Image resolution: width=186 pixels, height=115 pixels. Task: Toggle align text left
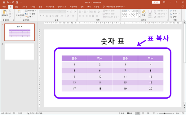click(80, 16)
